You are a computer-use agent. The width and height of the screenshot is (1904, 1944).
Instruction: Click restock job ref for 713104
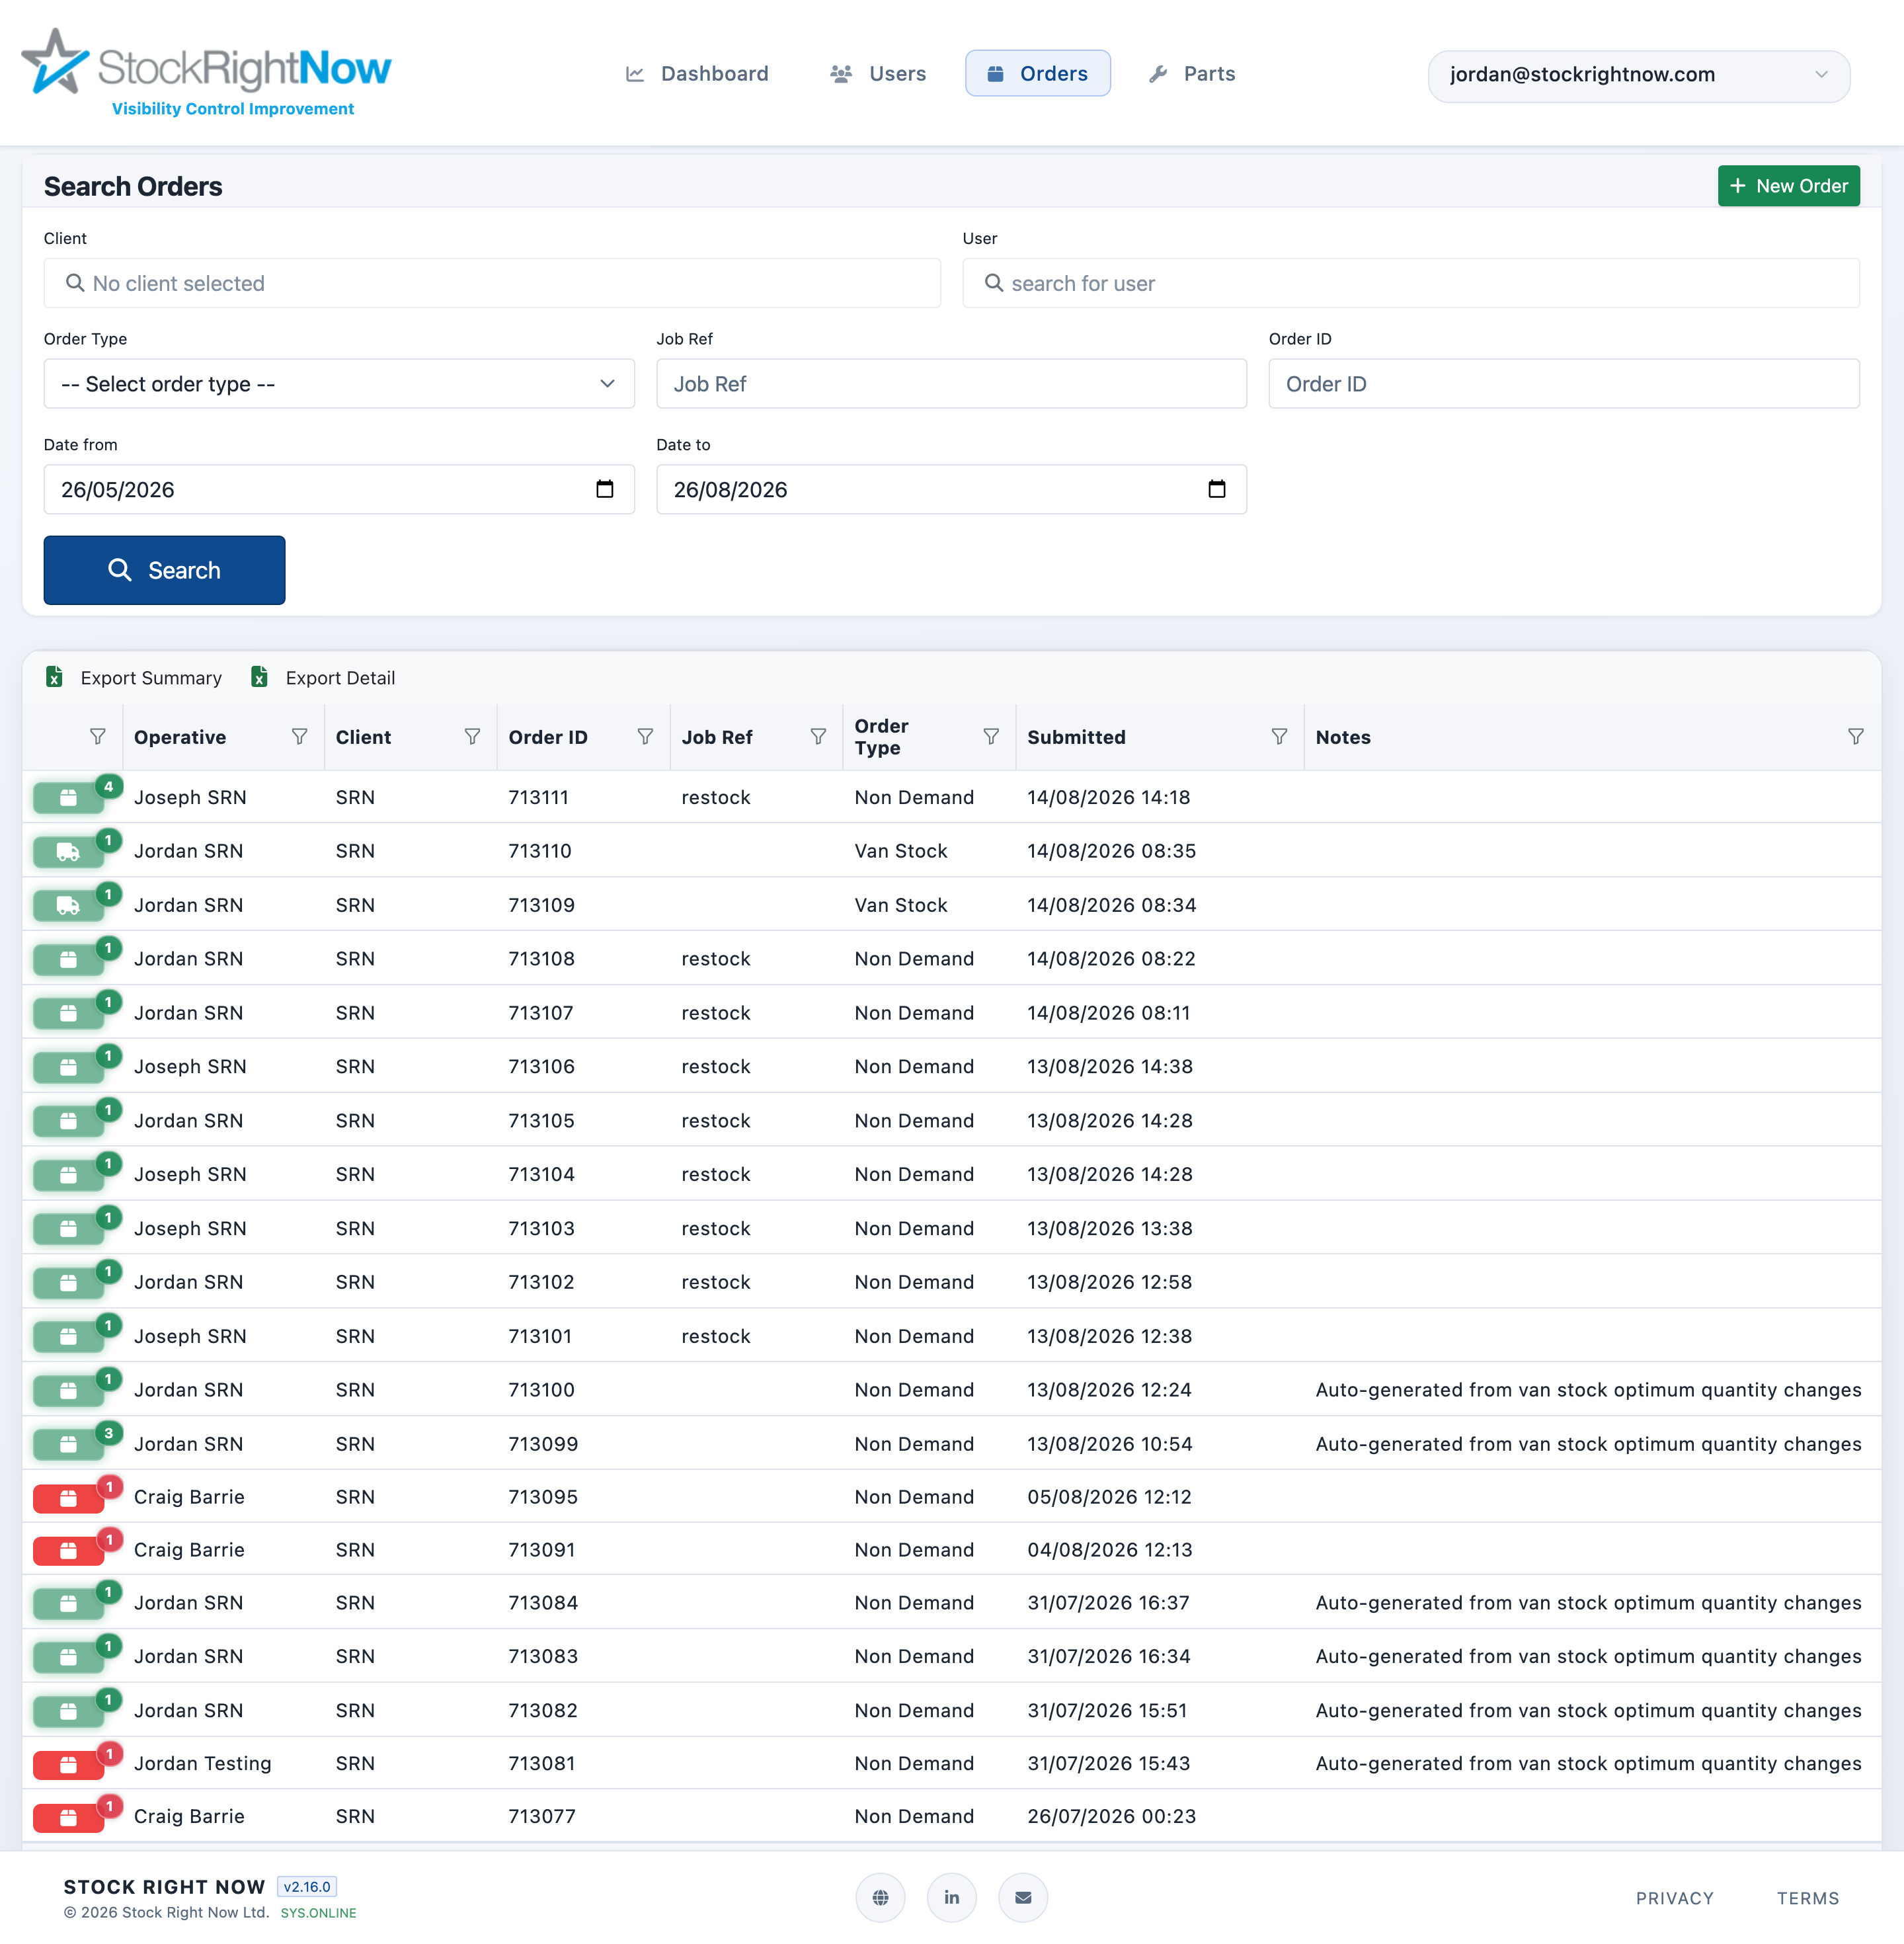pos(716,1176)
